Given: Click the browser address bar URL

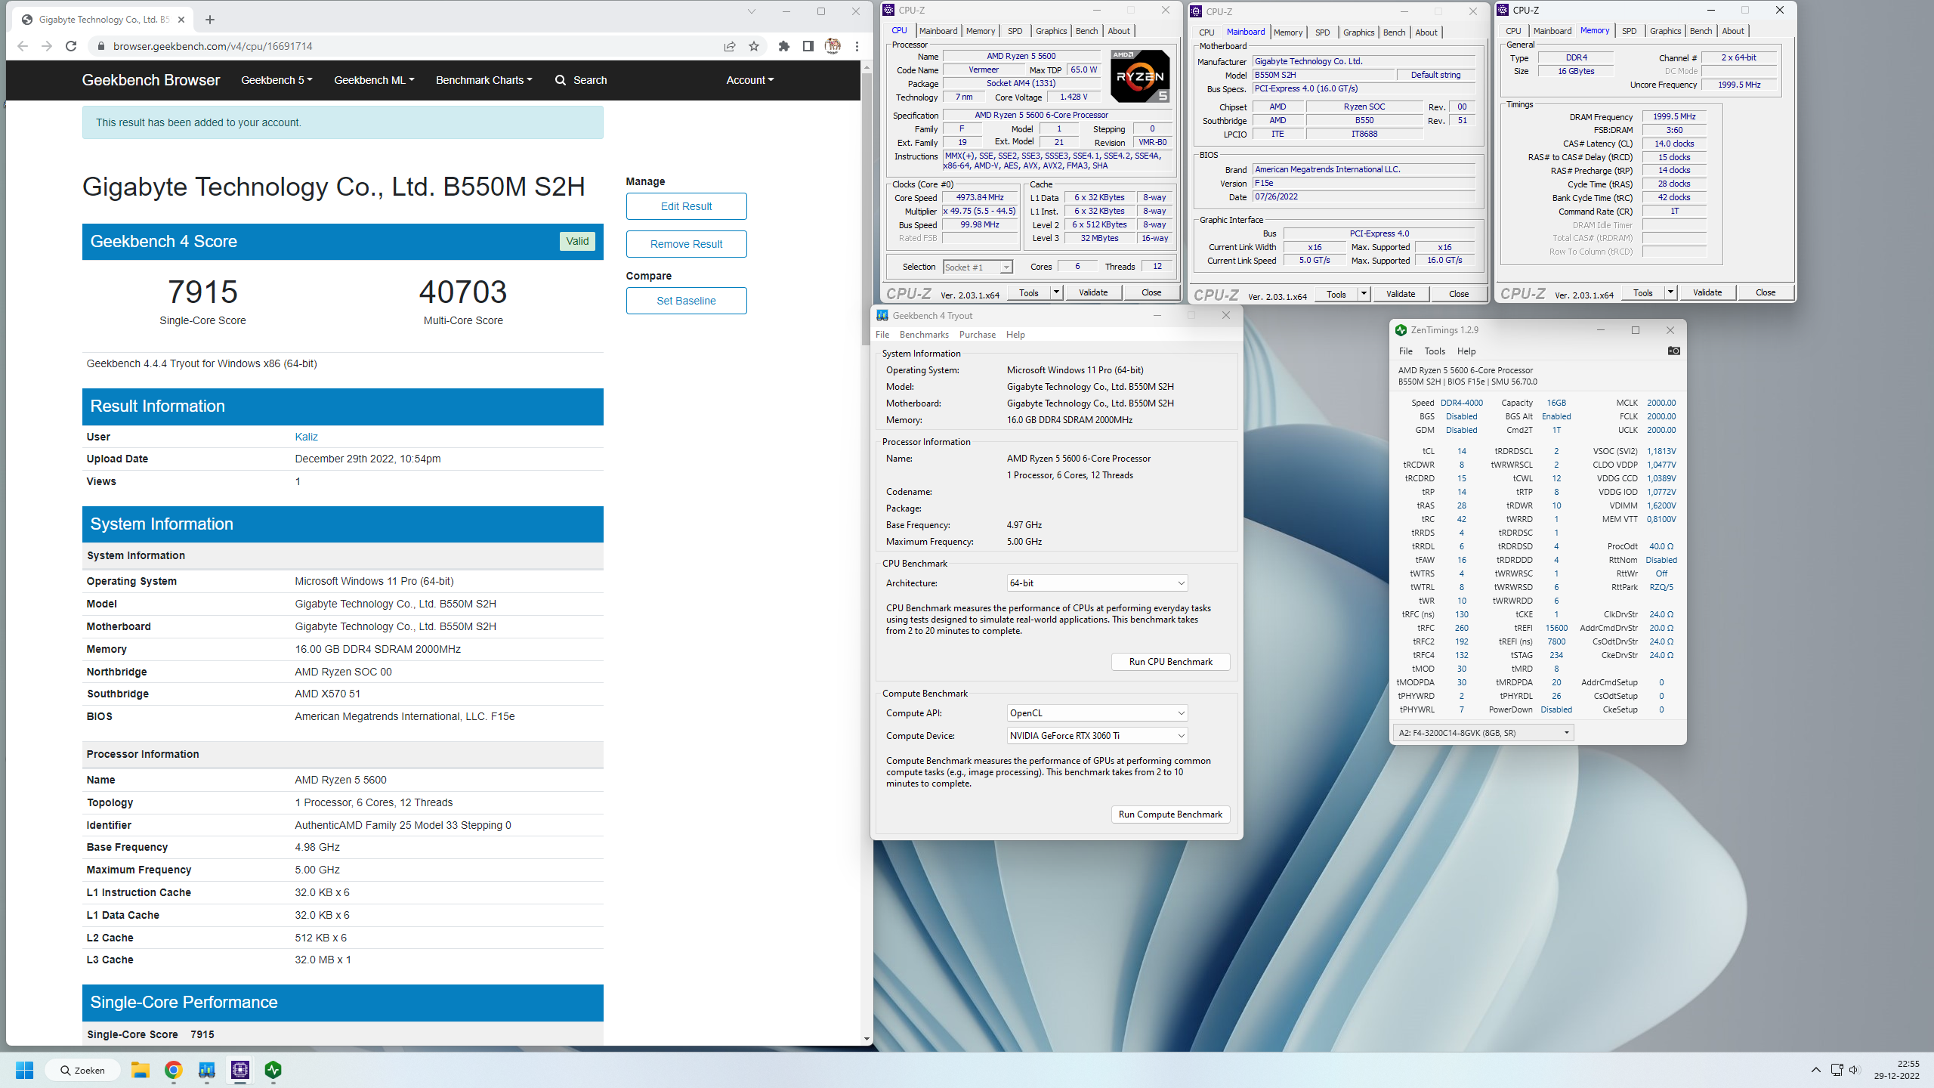Looking at the screenshot, I should pyautogui.click(x=212, y=46).
